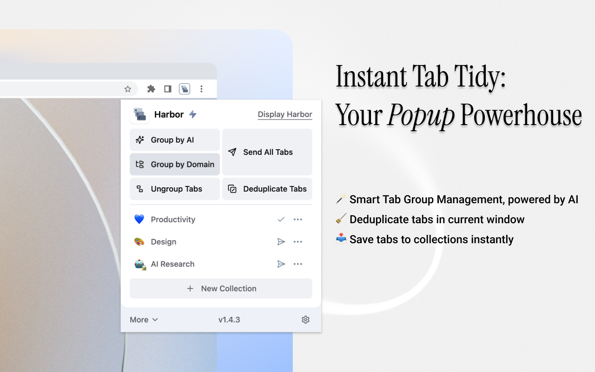The height and width of the screenshot is (372, 595).
Task: Click the browser address bar
Action: tap(69, 89)
